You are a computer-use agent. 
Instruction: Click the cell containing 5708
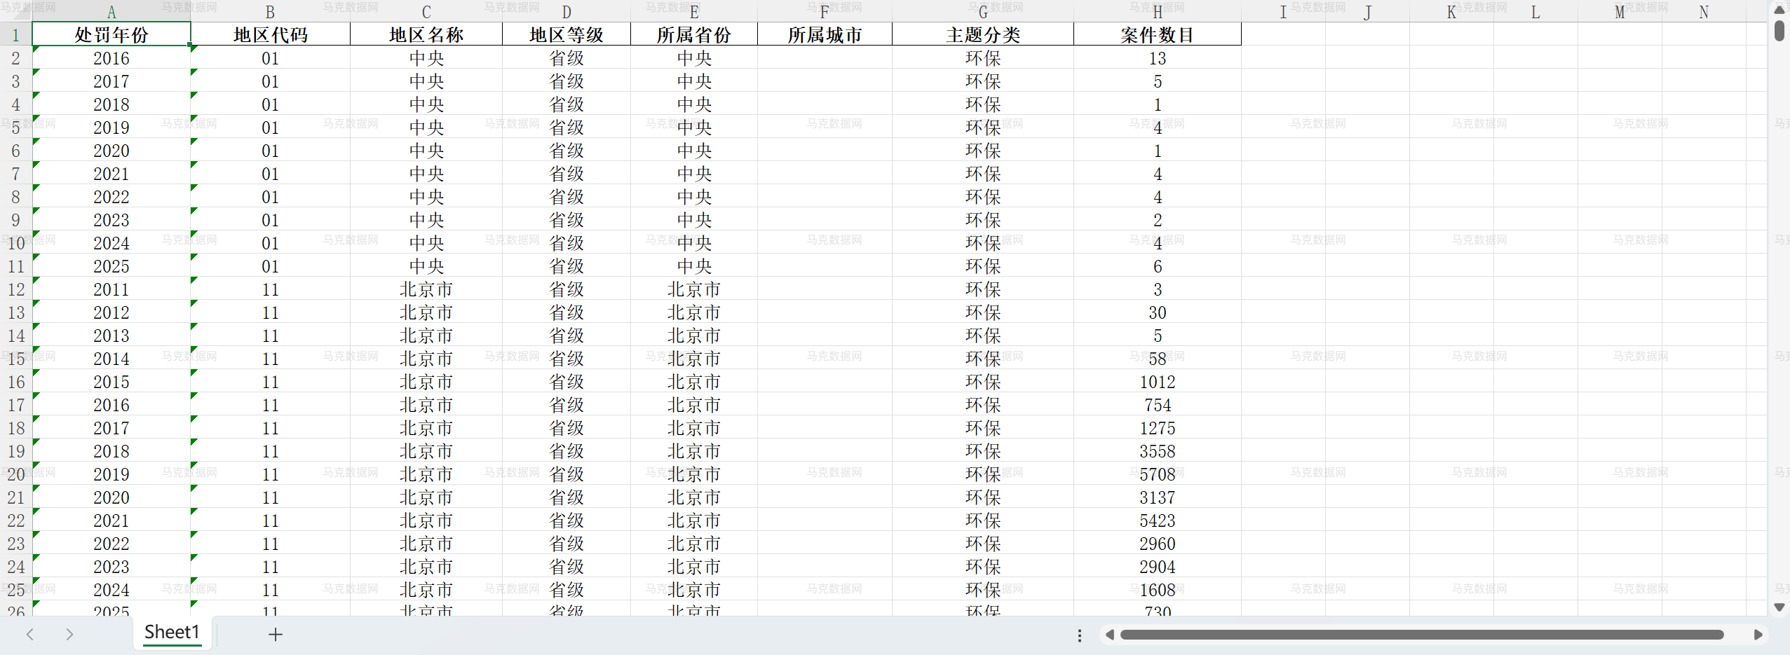coord(1157,474)
